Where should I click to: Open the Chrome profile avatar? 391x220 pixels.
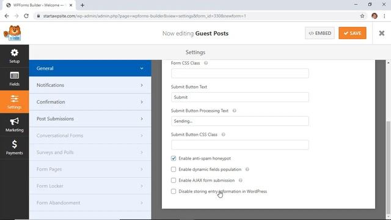[x=375, y=16]
